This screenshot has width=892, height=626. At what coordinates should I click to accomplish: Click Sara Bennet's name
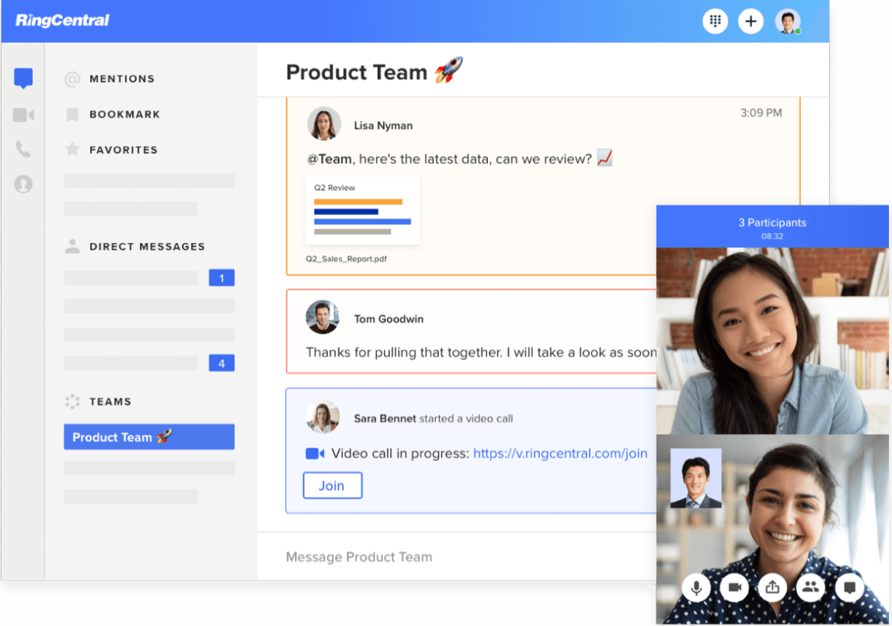click(x=385, y=419)
